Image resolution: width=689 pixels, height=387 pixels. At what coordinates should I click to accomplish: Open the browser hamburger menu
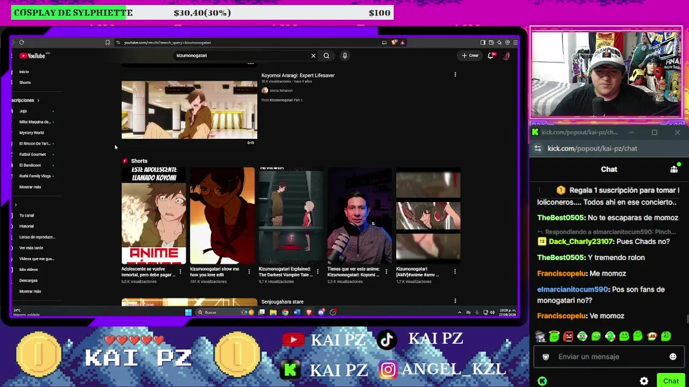pos(515,42)
